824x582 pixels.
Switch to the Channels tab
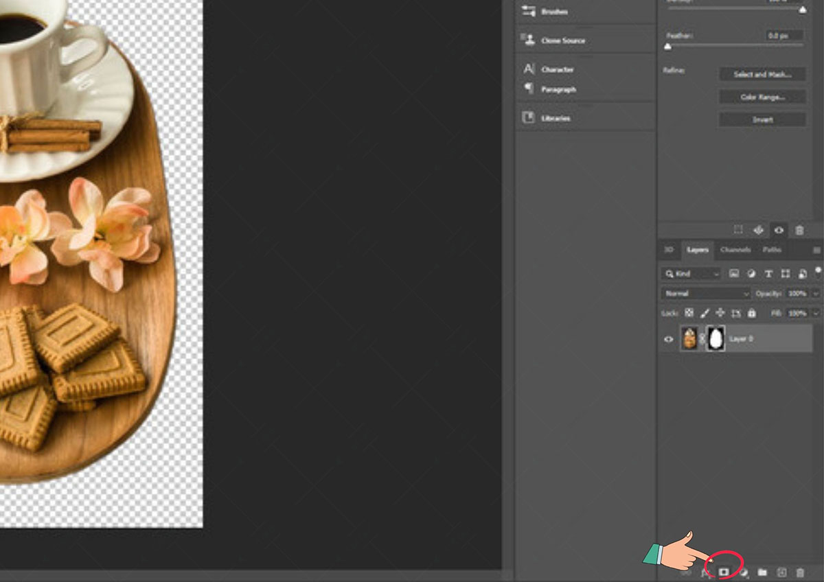click(735, 250)
